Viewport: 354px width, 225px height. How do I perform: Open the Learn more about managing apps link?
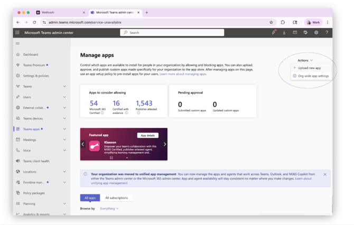coord(183,74)
